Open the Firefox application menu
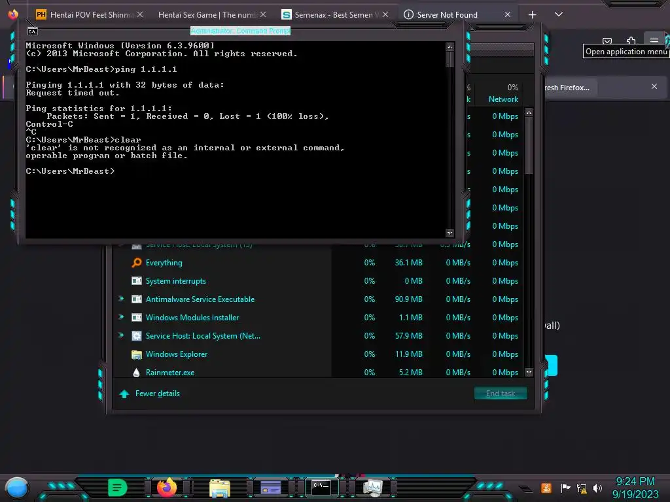Image resolution: width=670 pixels, height=502 pixels. click(x=654, y=41)
